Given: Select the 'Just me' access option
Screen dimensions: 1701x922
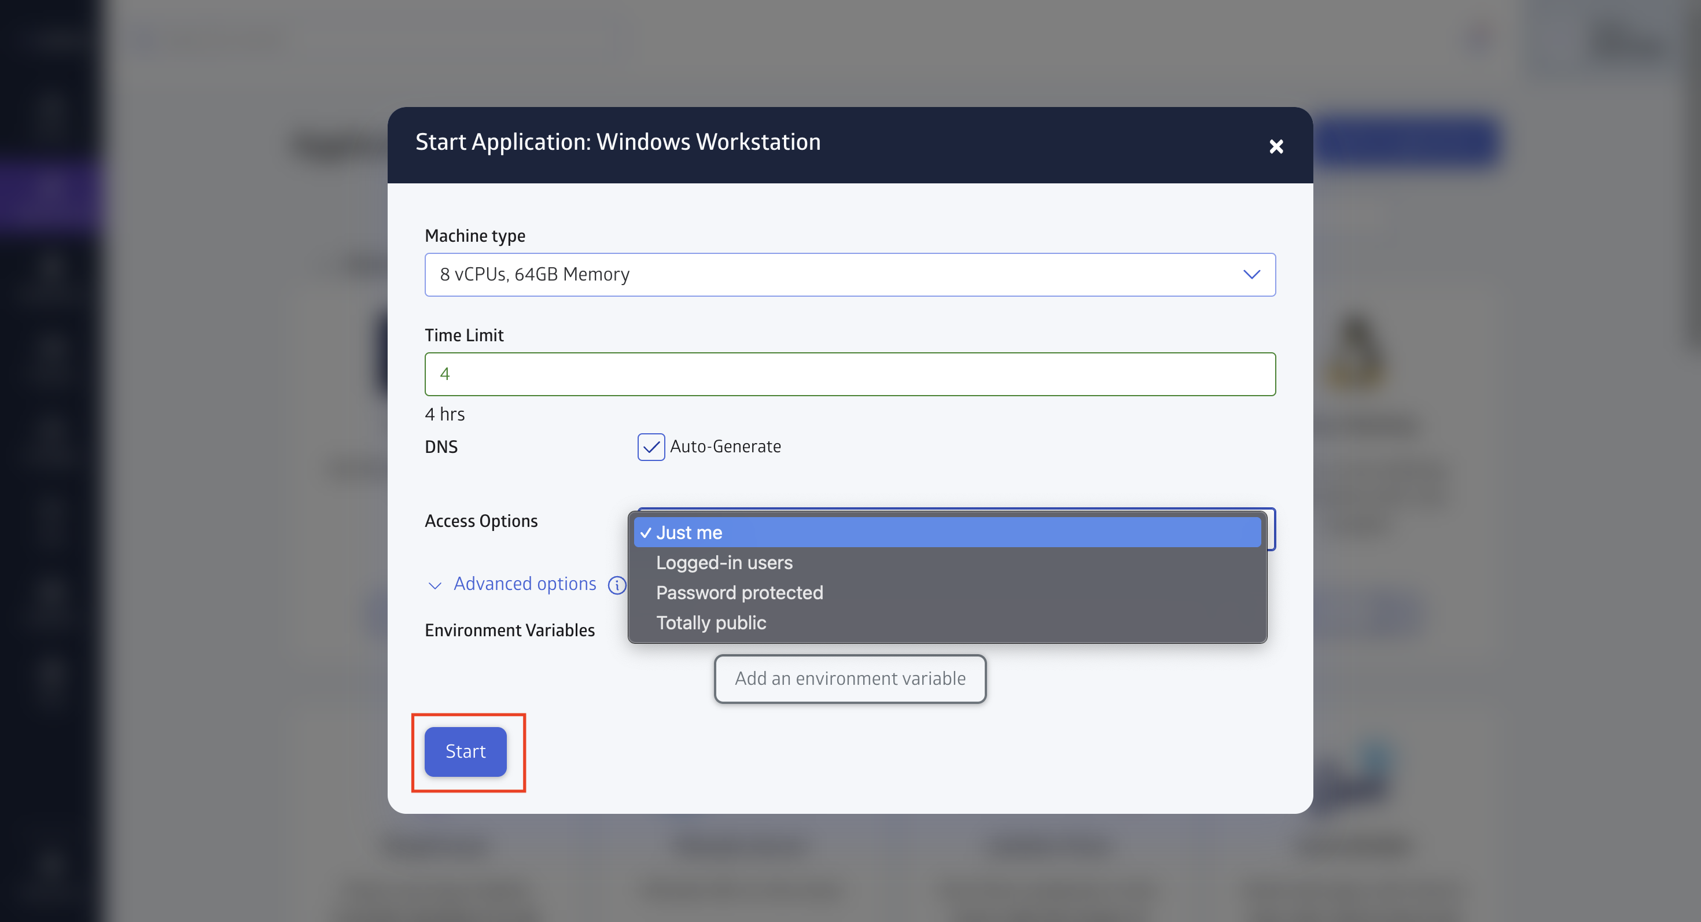Looking at the screenshot, I should 947,533.
